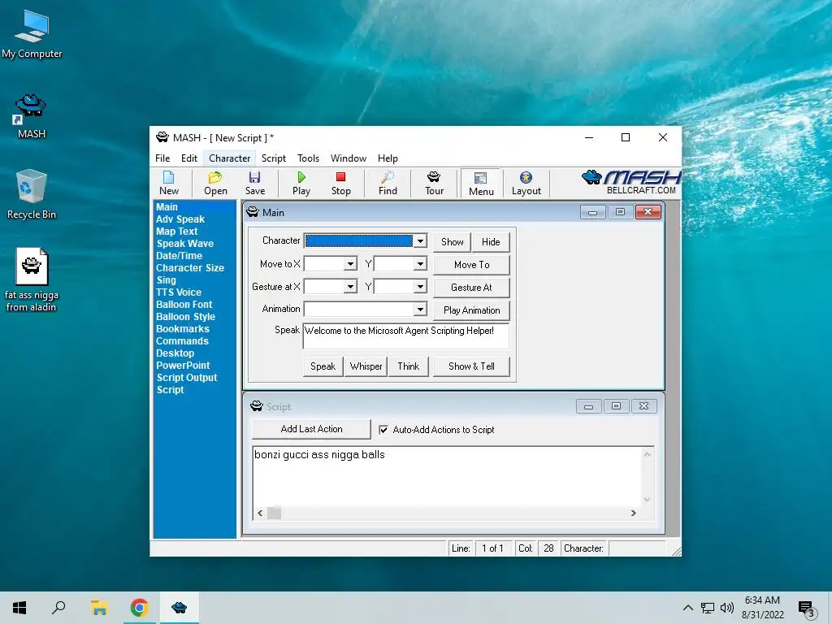832x624 pixels.
Task: Click the Gesture At button
Action: [x=472, y=288]
